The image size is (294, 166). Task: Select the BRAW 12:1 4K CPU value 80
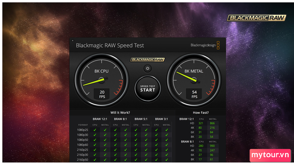[x=200, y=128]
